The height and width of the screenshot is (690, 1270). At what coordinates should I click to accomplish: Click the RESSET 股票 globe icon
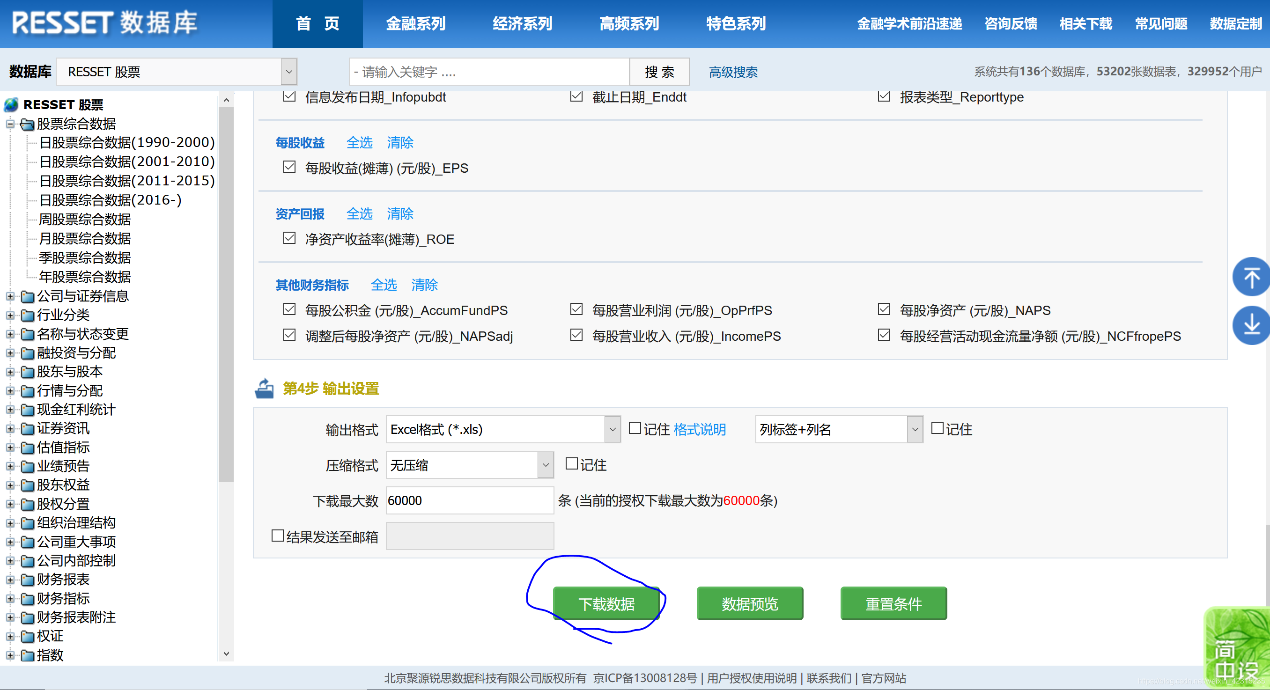(x=11, y=104)
